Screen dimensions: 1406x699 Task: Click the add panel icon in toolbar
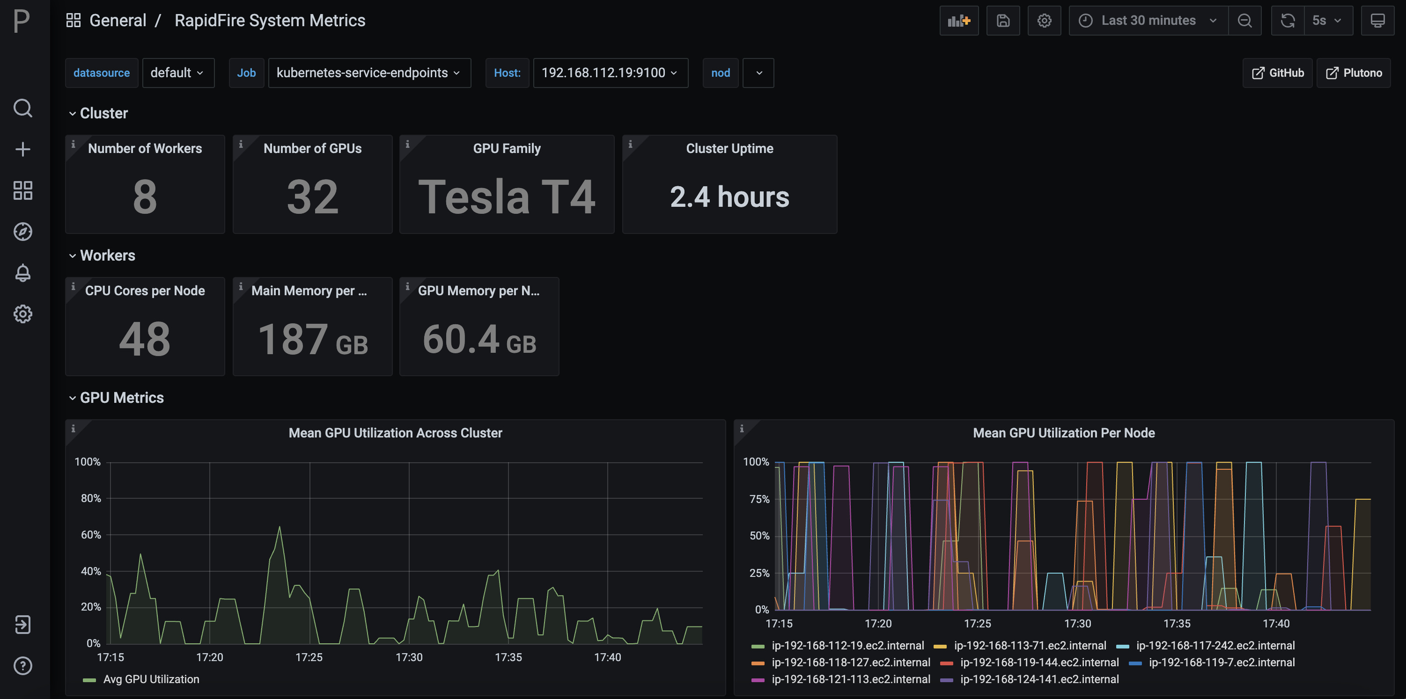click(x=958, y=21)
